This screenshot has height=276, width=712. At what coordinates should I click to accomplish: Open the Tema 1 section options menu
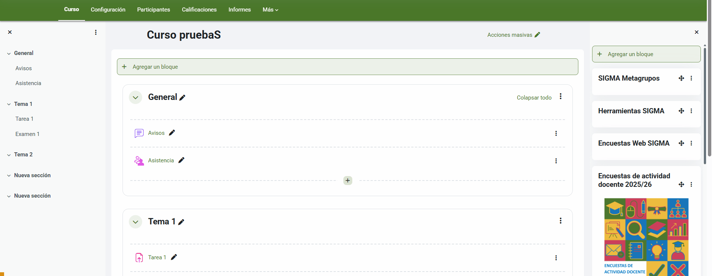pos(560,221)
